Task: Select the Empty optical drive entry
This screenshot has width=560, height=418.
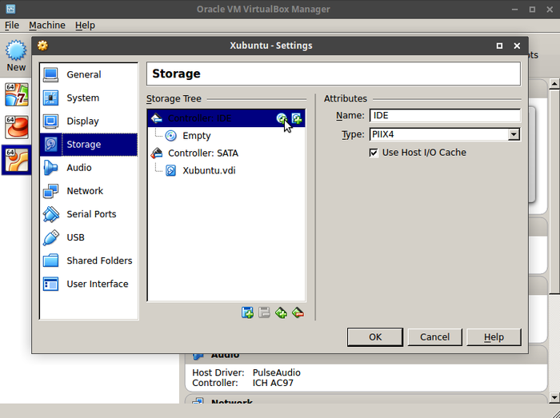Action: pyautogui.click(x=197, y=136)
